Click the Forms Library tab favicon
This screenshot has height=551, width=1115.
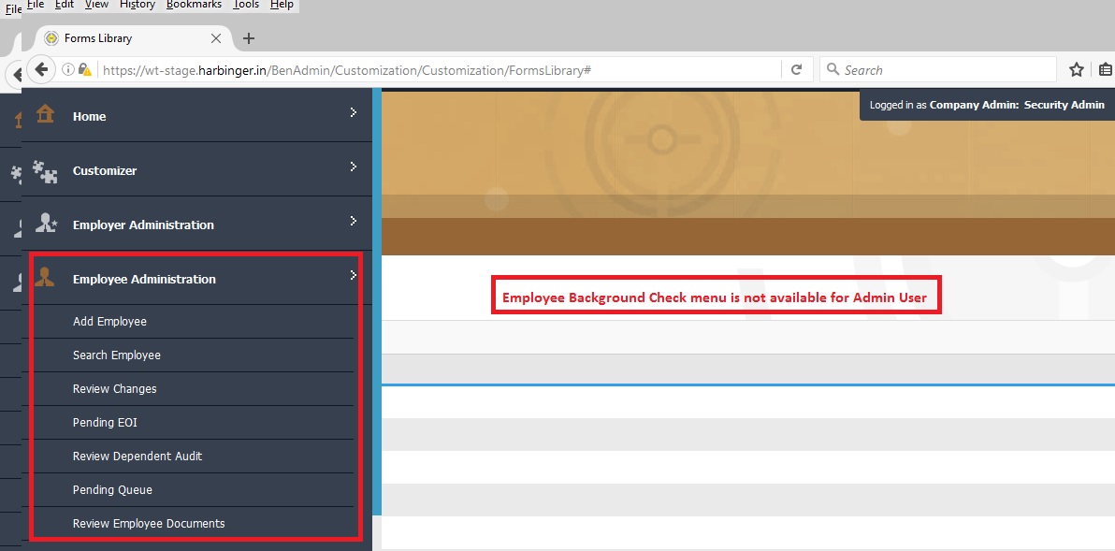pos(51,38)
